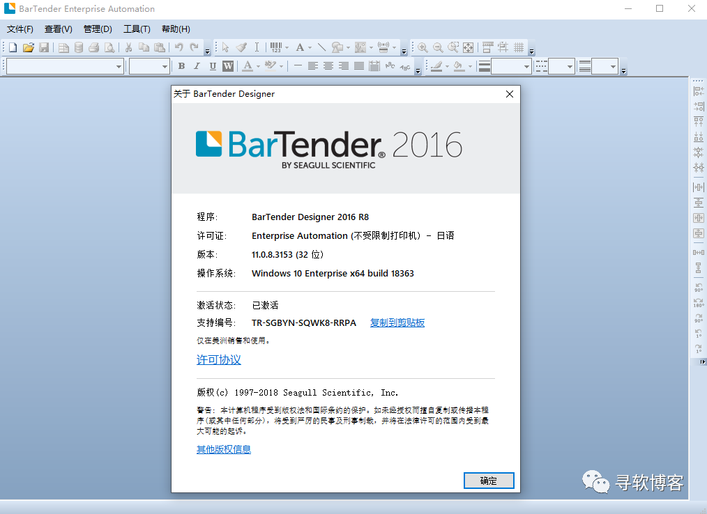Open the 工具(T) menu
The image size is (707, 514).
[137, 29]
